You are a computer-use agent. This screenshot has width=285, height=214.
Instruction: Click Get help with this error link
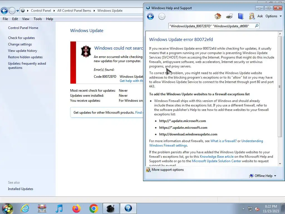pyautogui.click(x=131, y=81)
